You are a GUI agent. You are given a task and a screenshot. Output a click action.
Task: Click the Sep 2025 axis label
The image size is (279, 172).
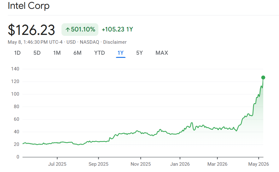[x=98, y=164]
